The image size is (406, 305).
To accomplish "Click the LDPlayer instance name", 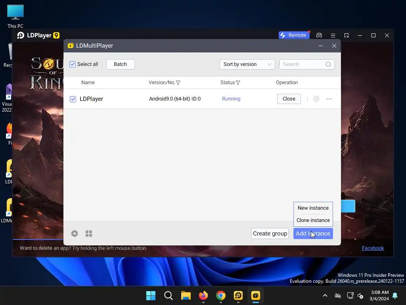I will click(x=92, y=99).
